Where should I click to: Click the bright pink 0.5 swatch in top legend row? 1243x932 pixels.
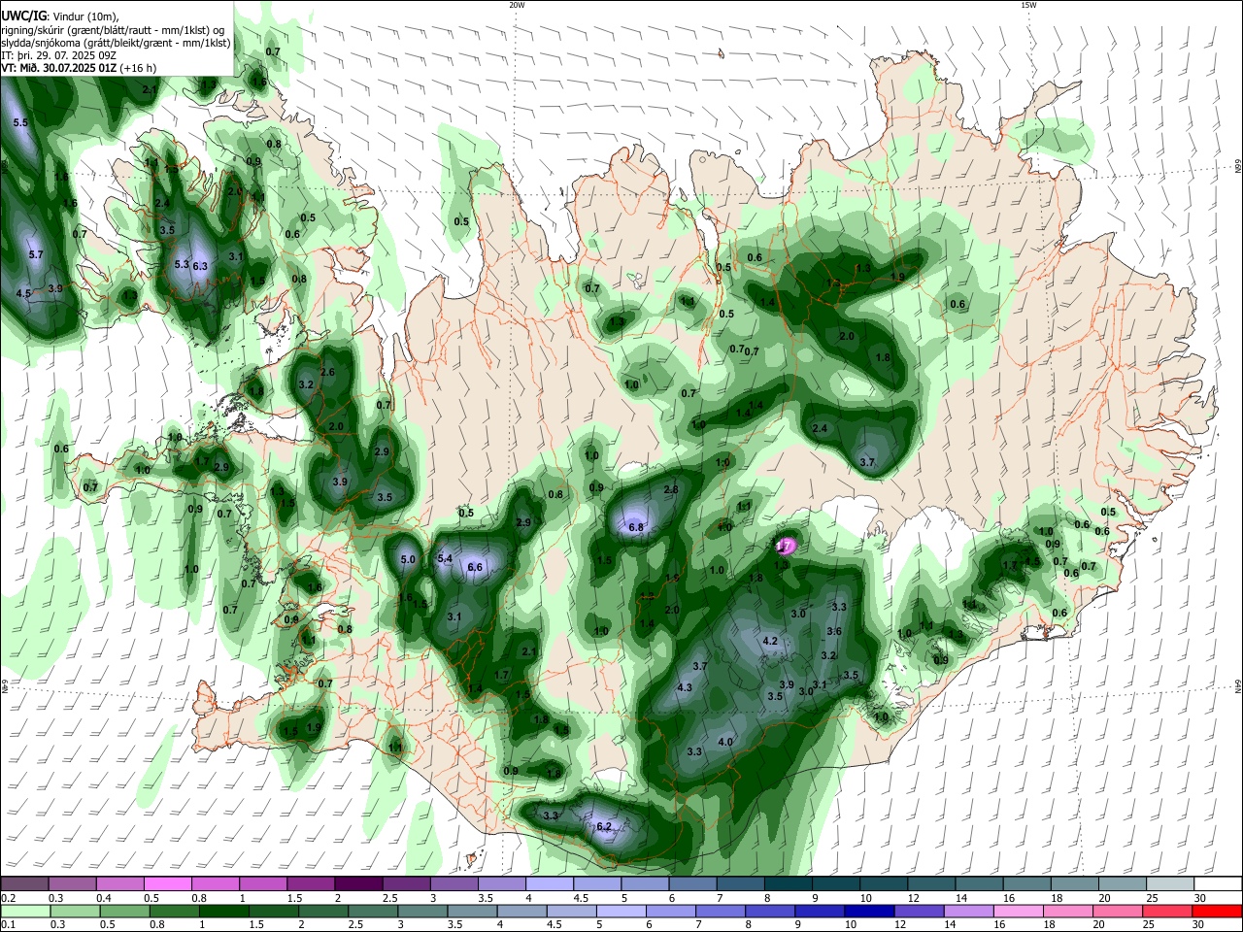[167, 883]
